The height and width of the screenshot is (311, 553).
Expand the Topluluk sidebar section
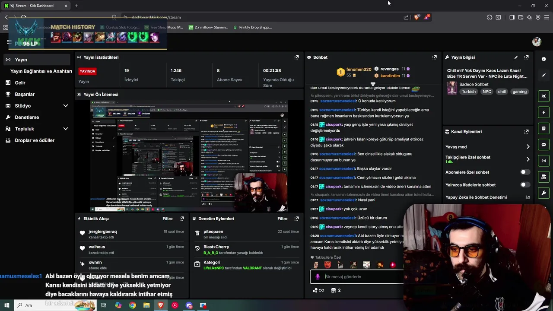66,129
